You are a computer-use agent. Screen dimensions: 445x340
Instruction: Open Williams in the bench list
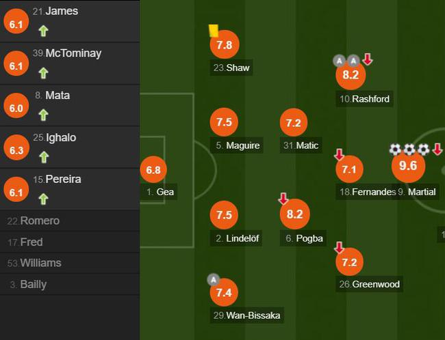(x=70, y=263)
